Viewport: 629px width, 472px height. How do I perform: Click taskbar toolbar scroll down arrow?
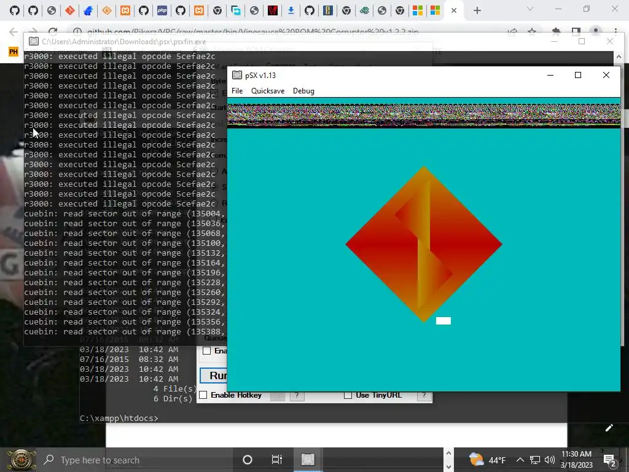coord(448,467)
